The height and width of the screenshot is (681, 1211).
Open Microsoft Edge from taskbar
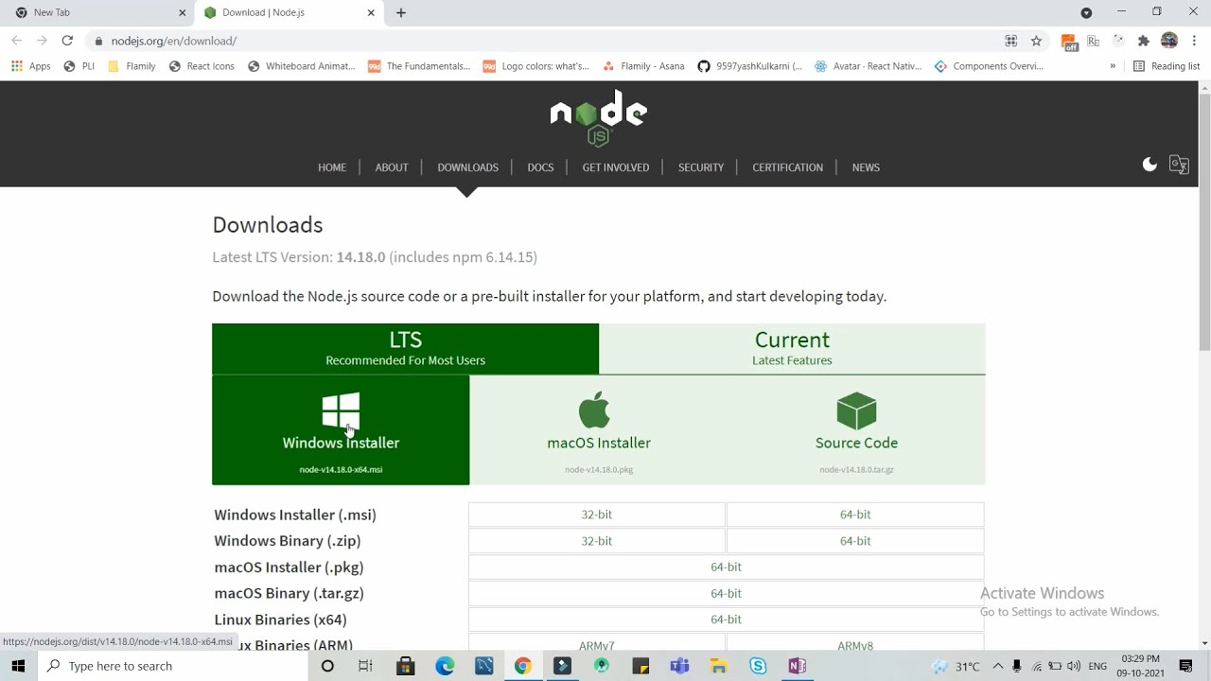coord(445,666)
